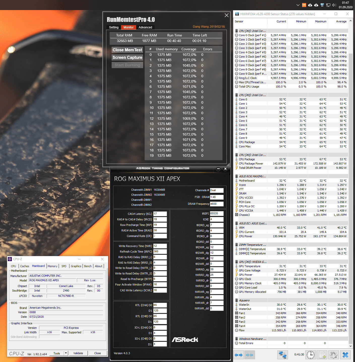Click Screen Capture button
355x362 pixels.
(x=127, y=58)
